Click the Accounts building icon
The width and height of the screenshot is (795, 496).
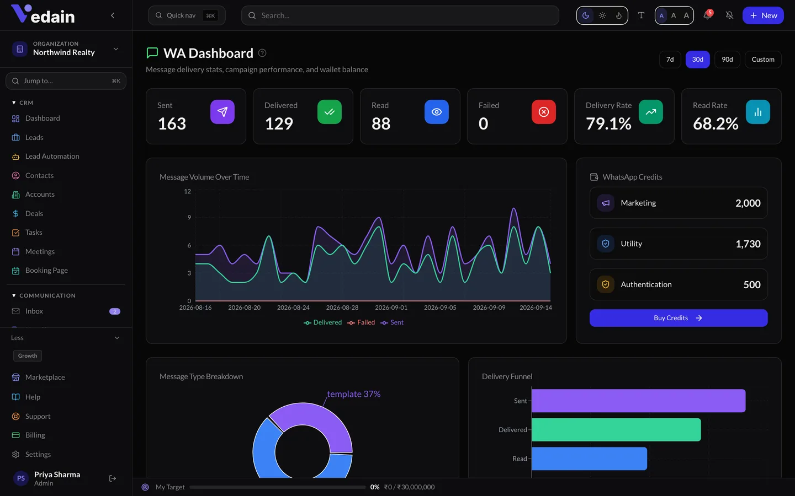point(15,195)
